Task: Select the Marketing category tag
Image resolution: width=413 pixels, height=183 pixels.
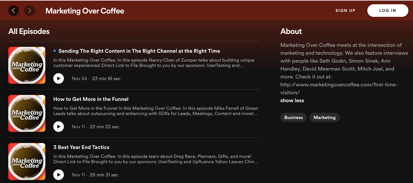Action: tap(324, 117)
